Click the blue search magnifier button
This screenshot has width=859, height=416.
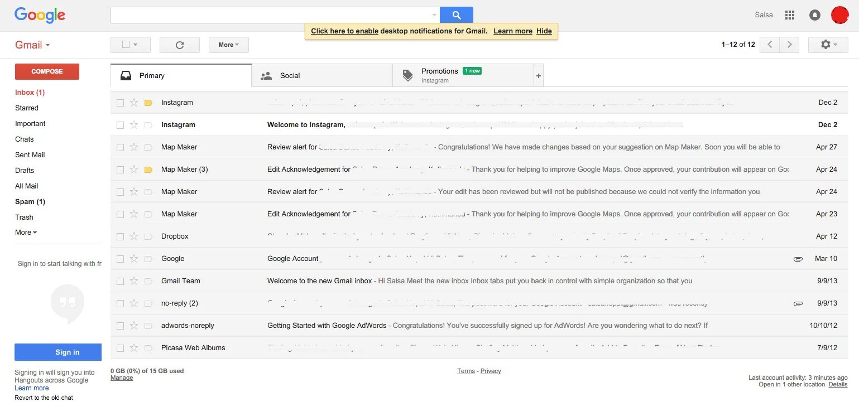(x=456, y=15)
